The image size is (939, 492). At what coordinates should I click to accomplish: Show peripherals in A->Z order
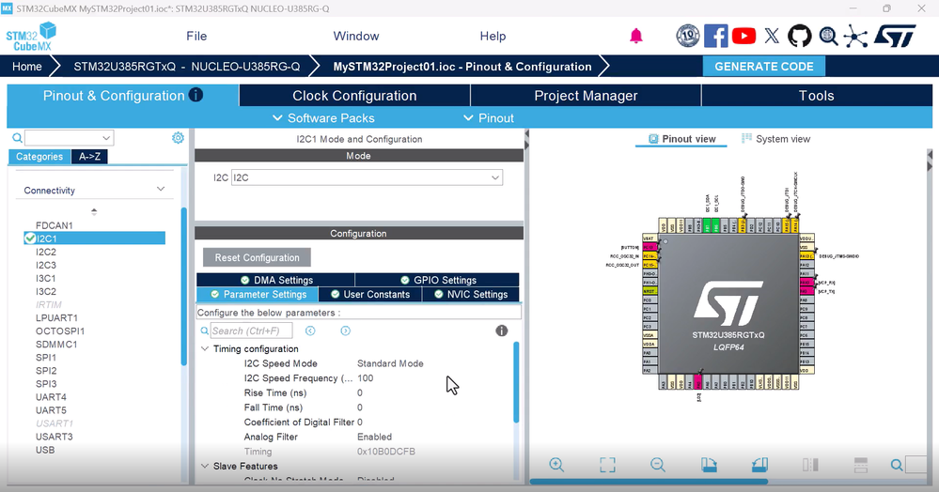click(x=90, y=156)
